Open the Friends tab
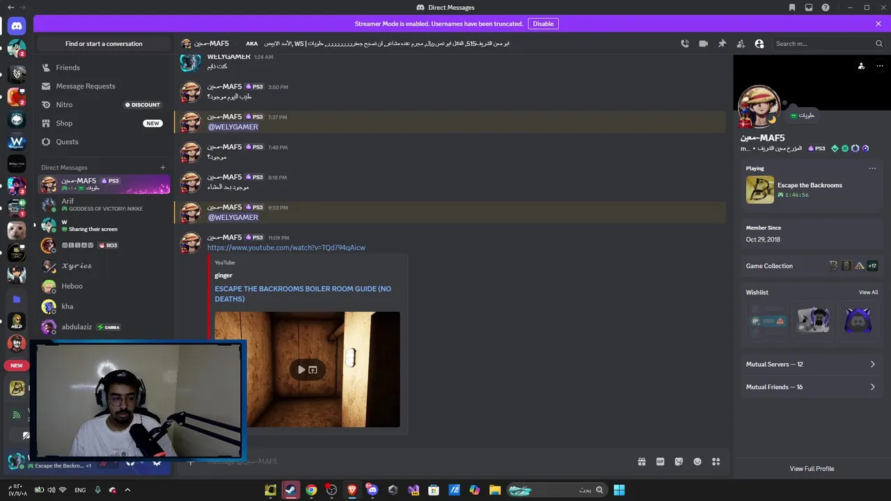 104,67
